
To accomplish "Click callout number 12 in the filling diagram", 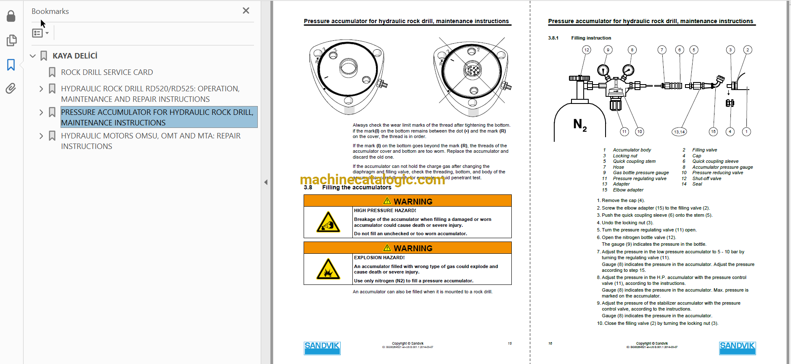I will click(x=586, y=50).
